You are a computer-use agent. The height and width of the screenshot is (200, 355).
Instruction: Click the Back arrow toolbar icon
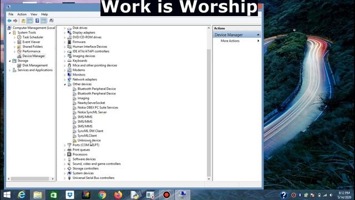pyautogui.click(x=9, y=21)
